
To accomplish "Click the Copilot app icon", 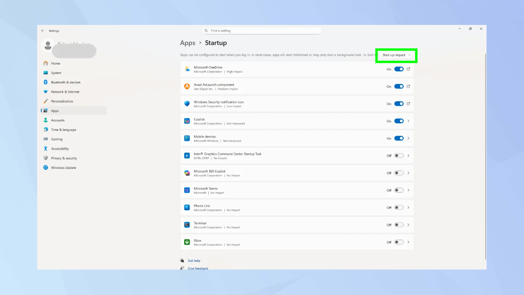I will click(x=187, y=121).
